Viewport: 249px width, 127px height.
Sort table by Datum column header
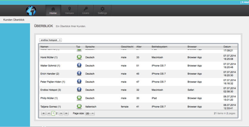click(227, 47)
